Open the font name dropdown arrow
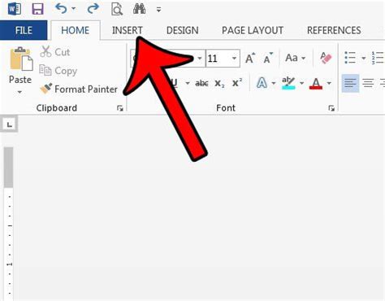This screenshot has height=301, width=385. tap(200, 58)
